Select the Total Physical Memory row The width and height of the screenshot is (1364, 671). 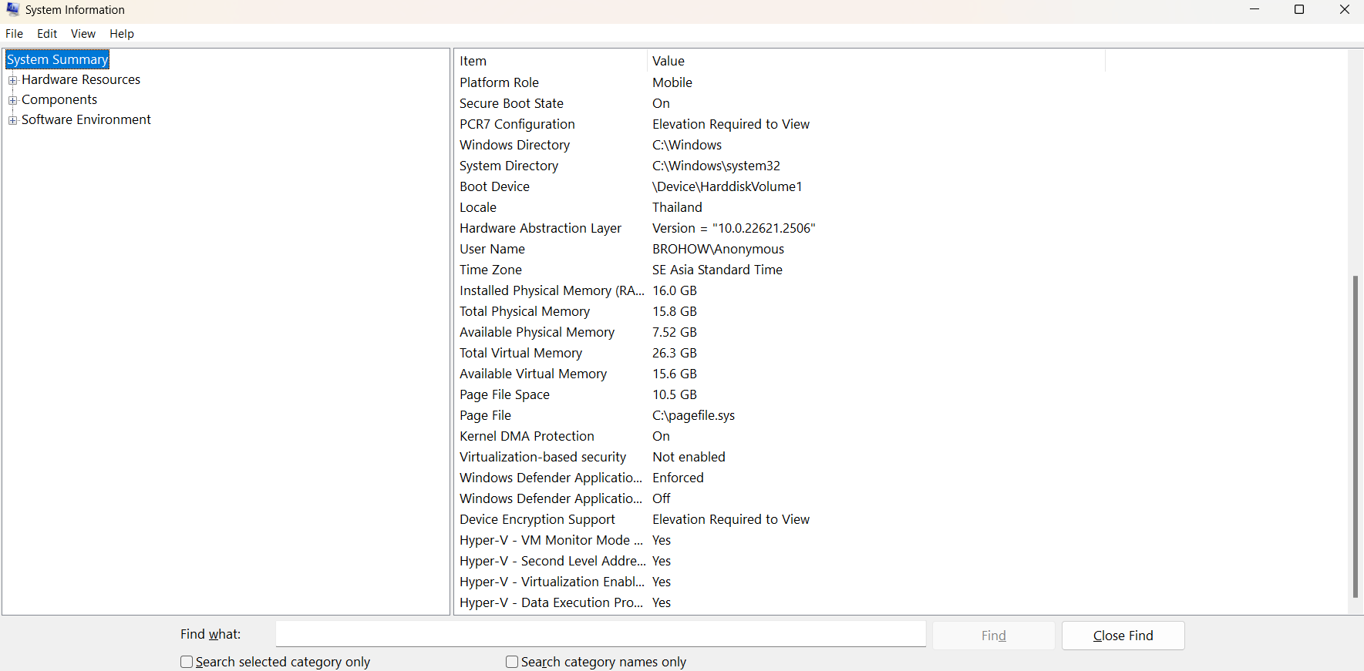tap(780, 311)
